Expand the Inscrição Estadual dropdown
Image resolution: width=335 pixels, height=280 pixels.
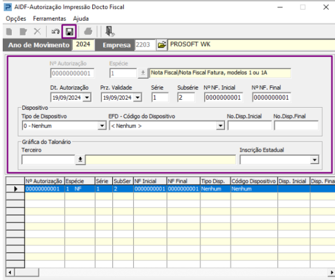(x=315, y=160)
